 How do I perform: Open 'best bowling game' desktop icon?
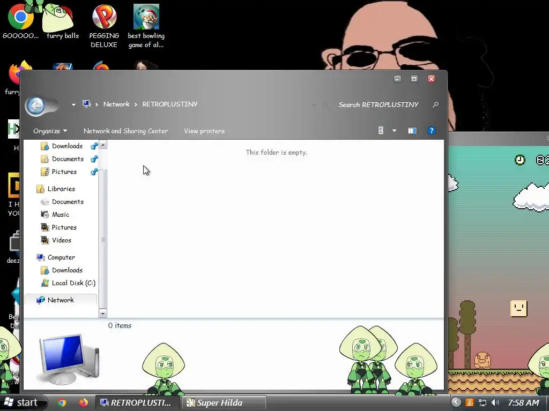click(146, 26)
